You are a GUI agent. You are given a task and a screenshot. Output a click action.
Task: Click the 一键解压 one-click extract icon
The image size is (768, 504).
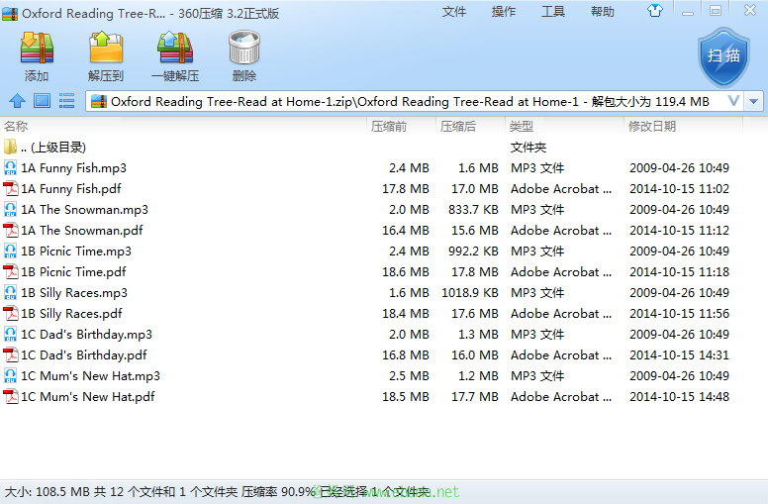point(175,49)
